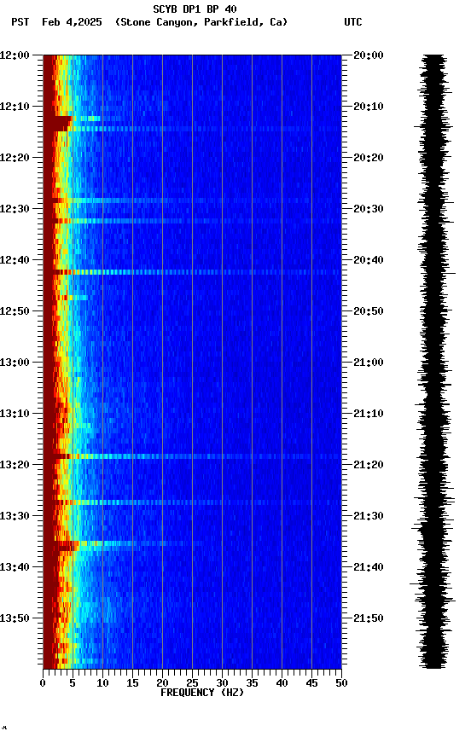The width and height of the screenshot is (471, 737).
Task: Click the '21:50' UTC time label
Action: click(x=369, y=618)
